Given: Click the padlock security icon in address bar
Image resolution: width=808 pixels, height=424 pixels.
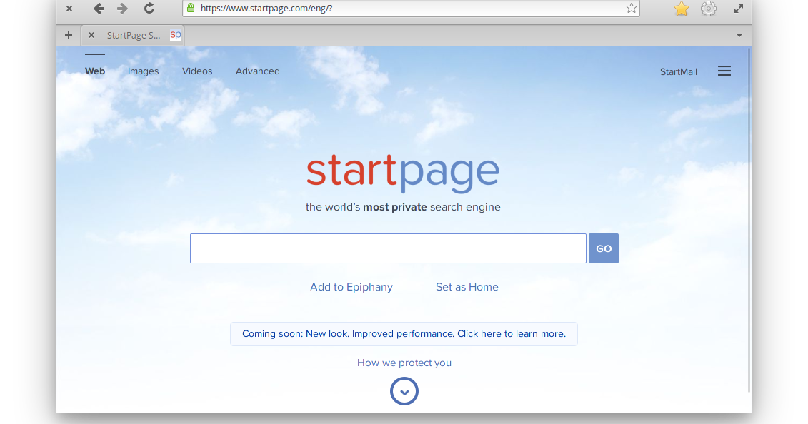Looking at the screenshot, I should coord(190,9).
